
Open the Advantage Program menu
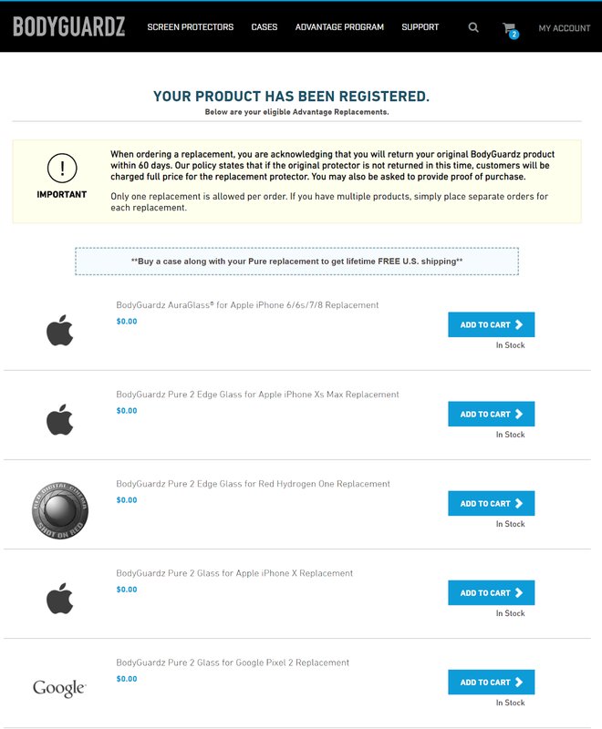(x=339, y=27)
